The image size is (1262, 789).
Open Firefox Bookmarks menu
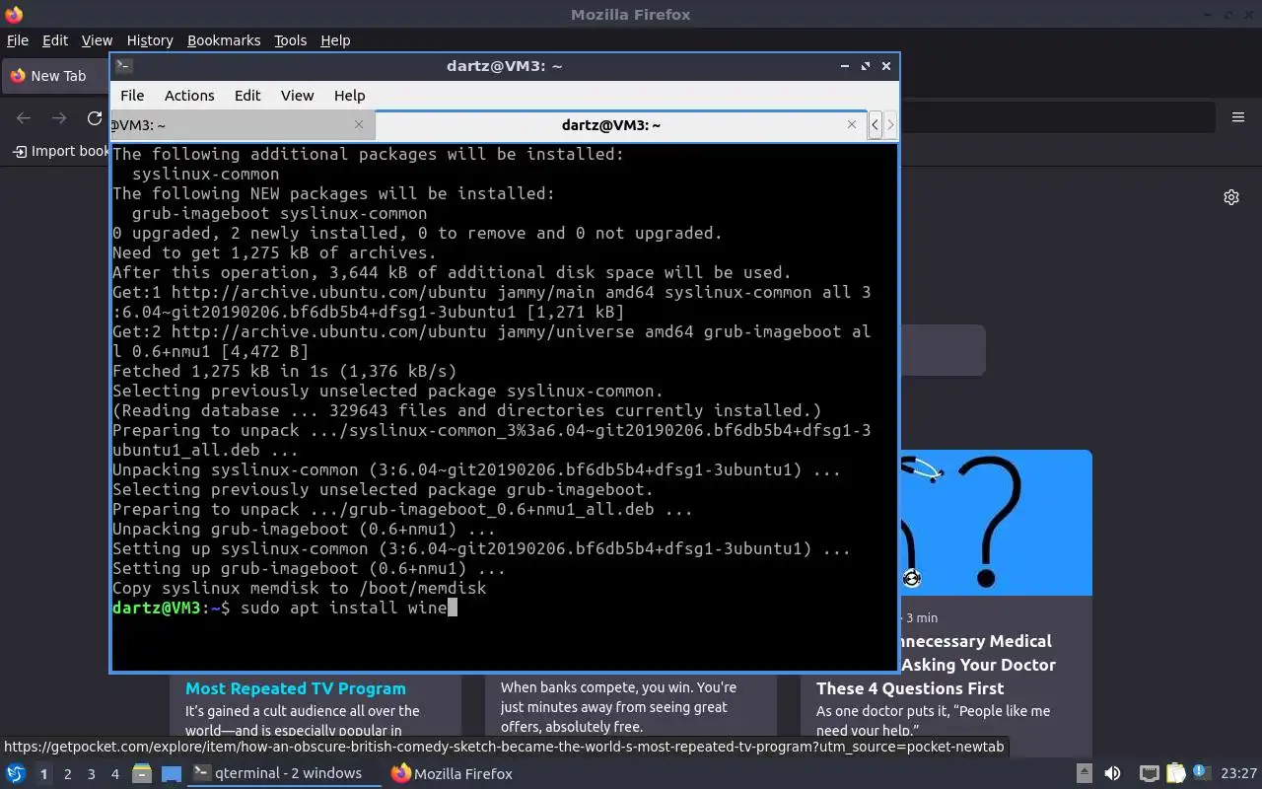point(224,40)
